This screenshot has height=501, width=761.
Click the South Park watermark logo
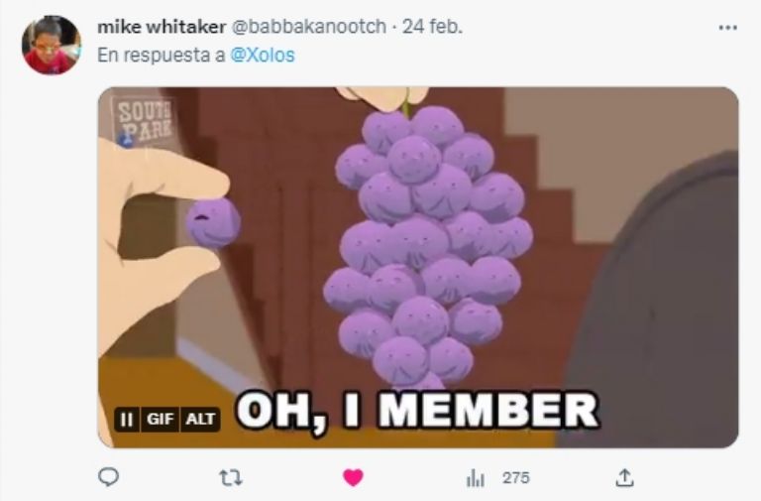pyautogui.click(x=144, y=119)
